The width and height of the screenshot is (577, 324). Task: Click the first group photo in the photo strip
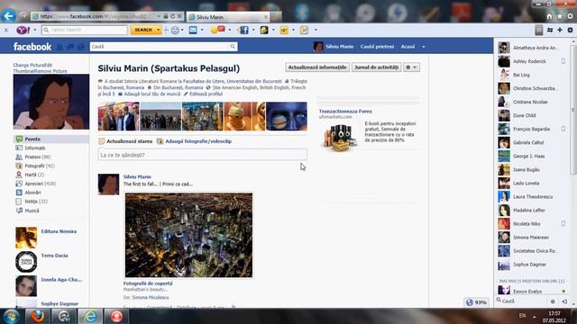pos(118,116)
